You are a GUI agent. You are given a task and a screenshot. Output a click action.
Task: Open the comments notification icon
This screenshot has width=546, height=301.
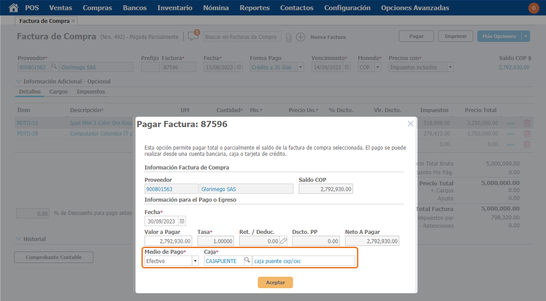tap(193, 37)
